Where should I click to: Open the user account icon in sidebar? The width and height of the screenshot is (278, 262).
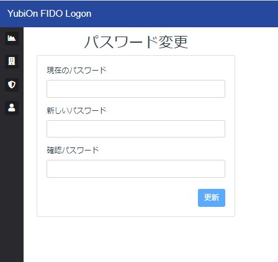click(12, 108)
